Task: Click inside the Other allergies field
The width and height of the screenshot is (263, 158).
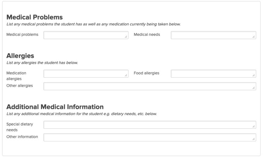Action: 150,86
